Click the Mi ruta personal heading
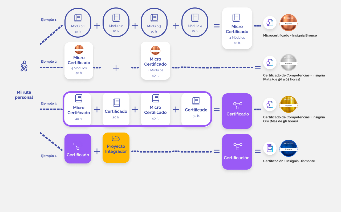341x212 pixels. pos(24,95)
